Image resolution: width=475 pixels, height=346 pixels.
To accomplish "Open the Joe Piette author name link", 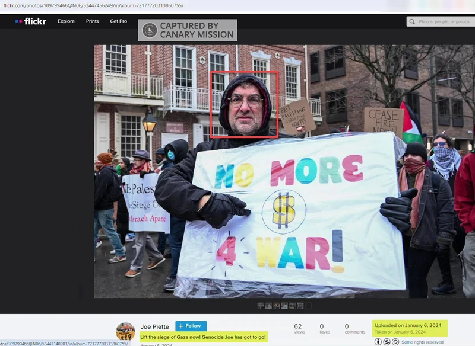I will click(155, 326).
